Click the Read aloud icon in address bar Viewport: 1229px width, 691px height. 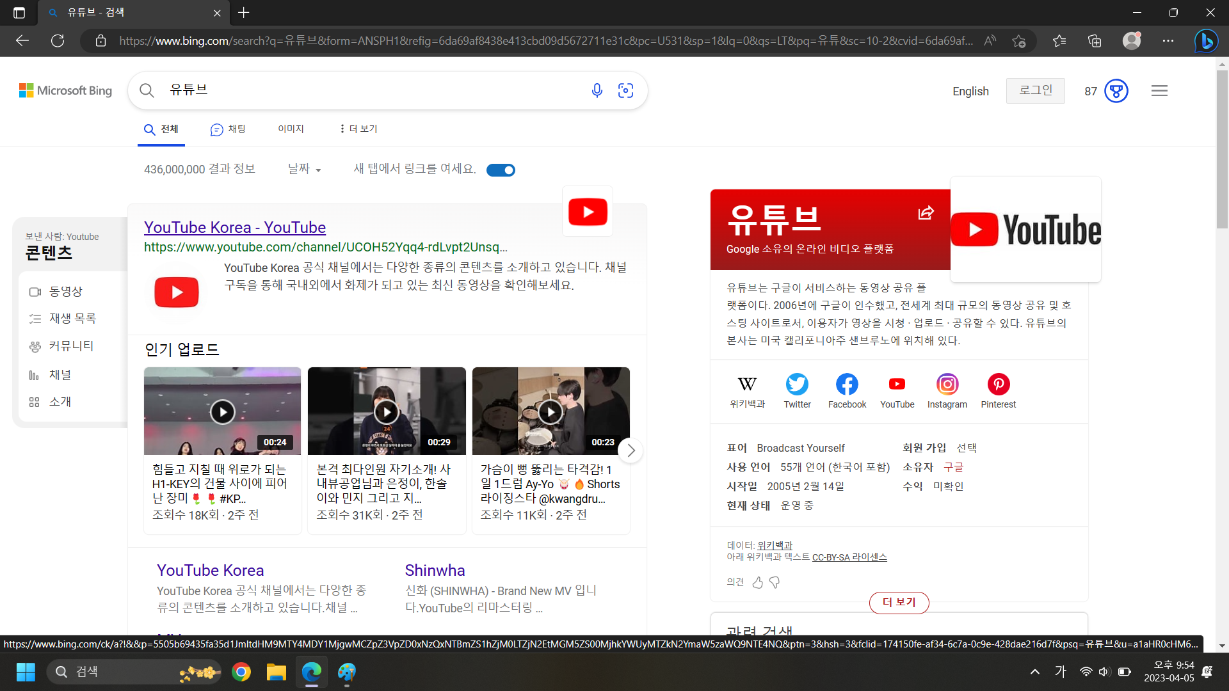pyautogui.click(x=990, y=41)
